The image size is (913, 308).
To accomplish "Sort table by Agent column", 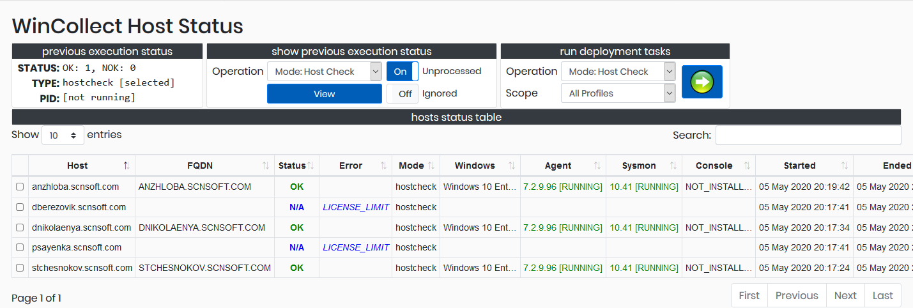I will pos(558,166).
